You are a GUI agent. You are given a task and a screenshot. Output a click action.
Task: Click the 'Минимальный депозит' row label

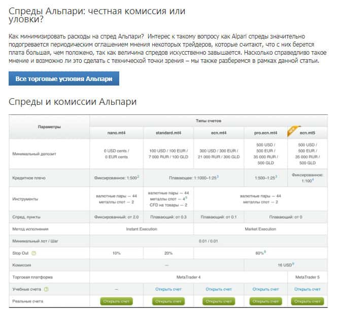(x=34, y=154)
